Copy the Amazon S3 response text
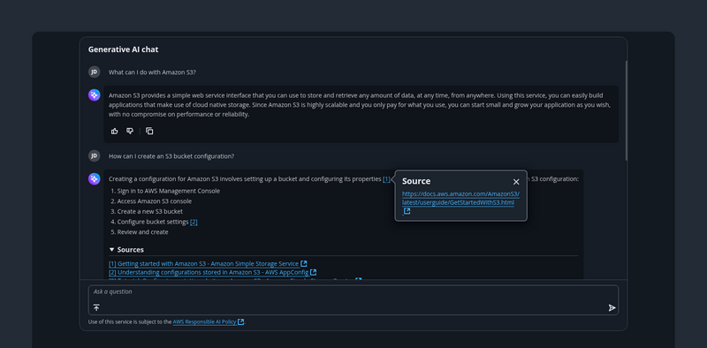707x348 pixels. click(149, 132)
